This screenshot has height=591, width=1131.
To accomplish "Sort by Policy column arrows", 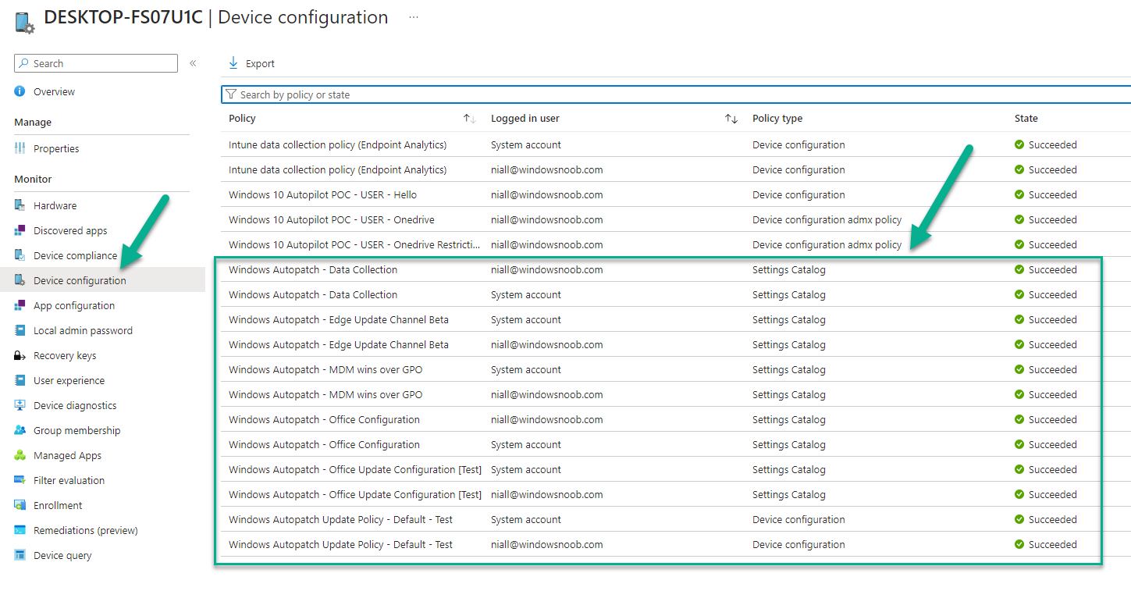I will (x=469, y=119).
